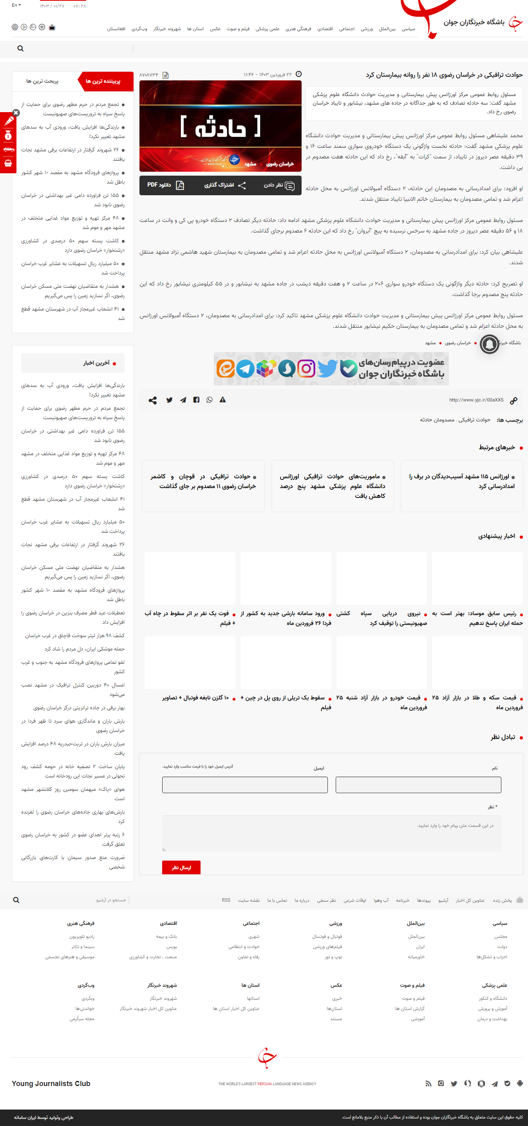Screen dimensions: 528x1126
Task: Switch to پربحث ترین ها tab
Action: 42,81
